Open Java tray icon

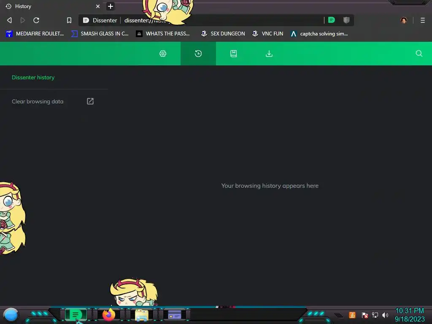[352, 315]
